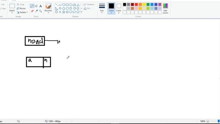The height and width of the screenshot is (124, 220).
Task: Select the Right triangle shape
Action: click(x=56, y=8)
